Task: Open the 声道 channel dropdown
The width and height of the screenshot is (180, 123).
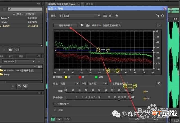Action: click(98, 83)
